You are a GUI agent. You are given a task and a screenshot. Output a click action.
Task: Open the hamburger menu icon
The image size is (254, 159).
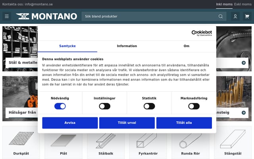click(x=7, y=16)
